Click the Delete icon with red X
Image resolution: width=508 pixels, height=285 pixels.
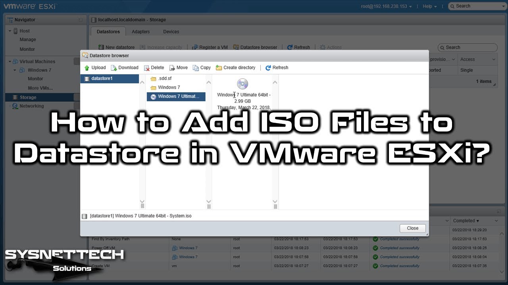click(146, 68)
